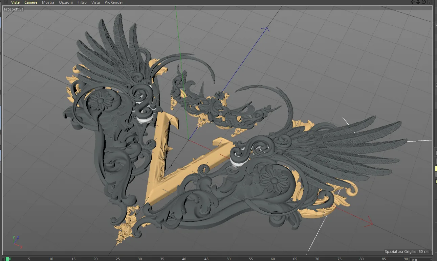Viewport: 437px width, 261px height.
Task: Click the toggle viewport layout icon
Action: [x=429, y=2]
